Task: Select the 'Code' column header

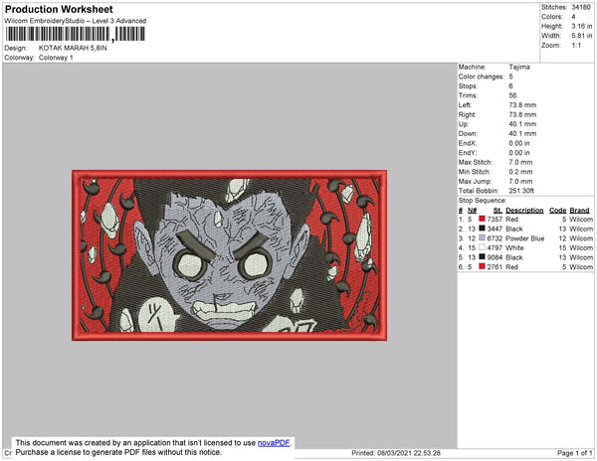Action: click(x=558, y=211)
